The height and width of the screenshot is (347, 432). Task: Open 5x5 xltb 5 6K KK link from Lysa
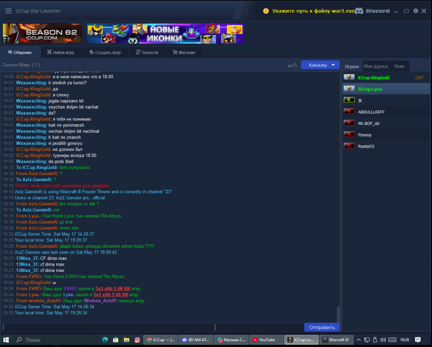coord(111,295)
